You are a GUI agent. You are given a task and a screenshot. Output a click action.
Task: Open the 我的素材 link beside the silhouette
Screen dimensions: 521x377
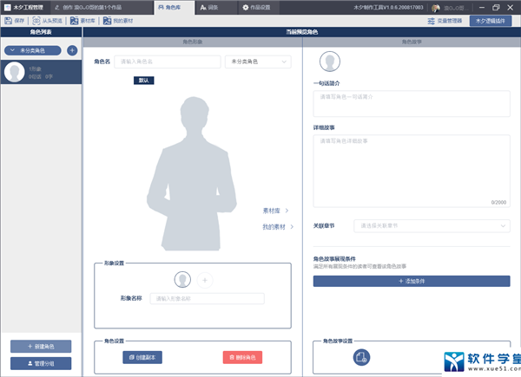(x=278, y=227)
